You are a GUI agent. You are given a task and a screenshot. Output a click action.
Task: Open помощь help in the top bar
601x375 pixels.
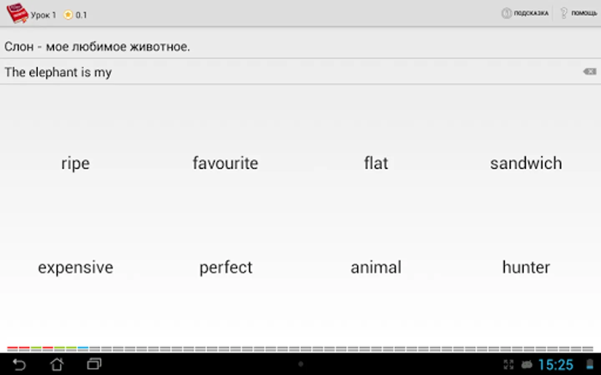(578, 13)
